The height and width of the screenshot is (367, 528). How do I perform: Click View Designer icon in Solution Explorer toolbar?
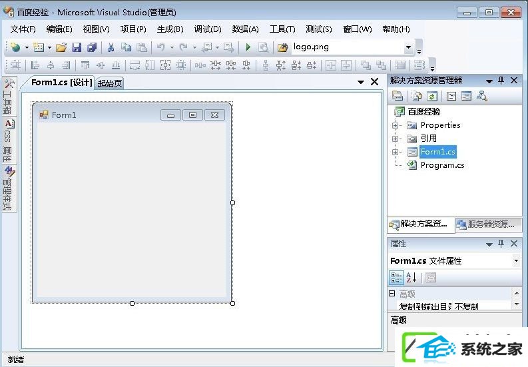point(466,97)
